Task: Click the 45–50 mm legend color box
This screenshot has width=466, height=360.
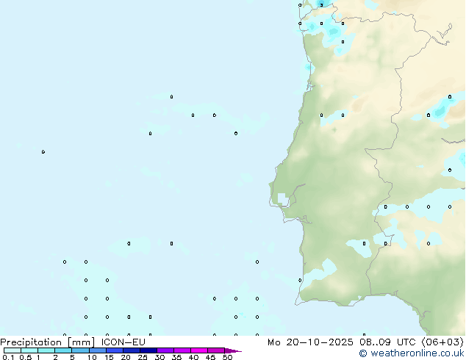Action: [216, 350]
